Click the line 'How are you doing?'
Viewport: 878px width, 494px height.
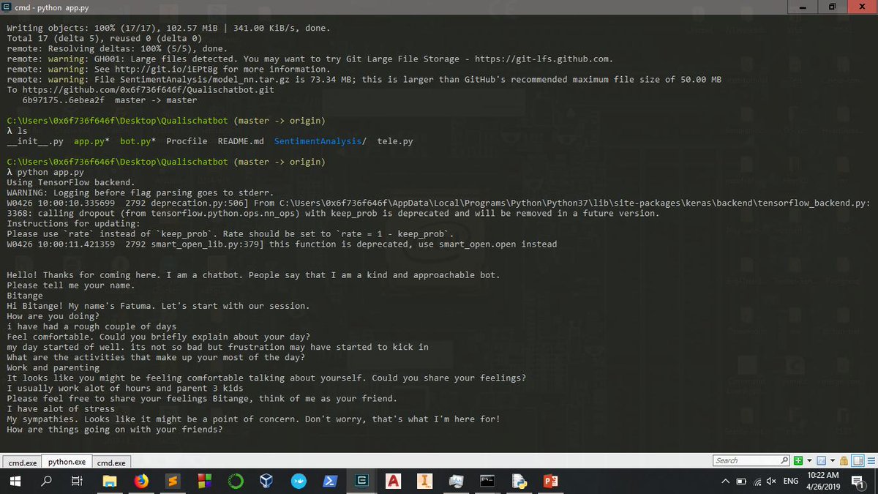pyautogui.click(x=53, y=316)
